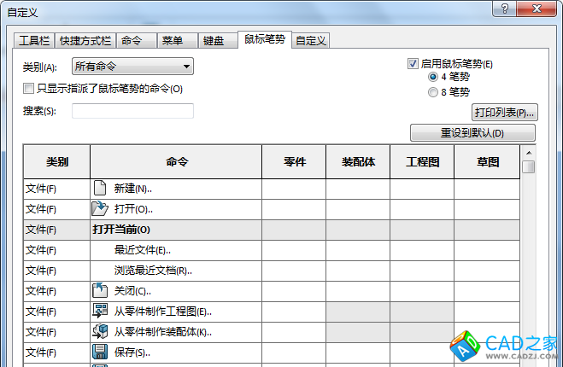Click the Make Assembly from Part icon

pos(101,332)
